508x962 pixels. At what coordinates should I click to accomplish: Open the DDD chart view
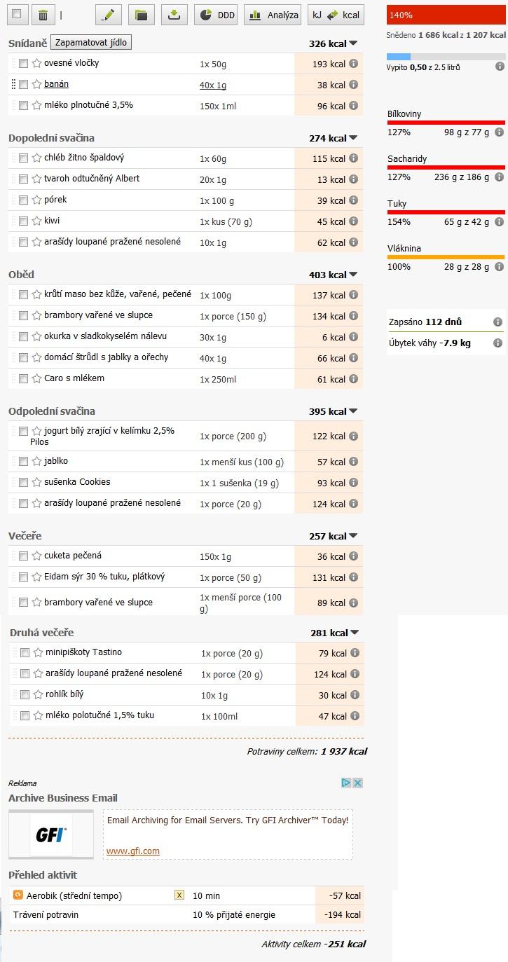click(217, 15)
